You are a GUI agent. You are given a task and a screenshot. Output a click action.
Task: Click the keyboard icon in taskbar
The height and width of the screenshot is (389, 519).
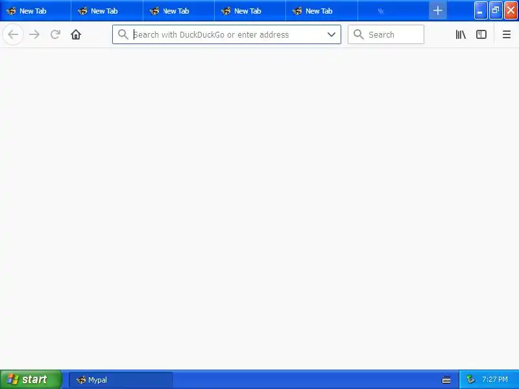[x=446, y=380]
